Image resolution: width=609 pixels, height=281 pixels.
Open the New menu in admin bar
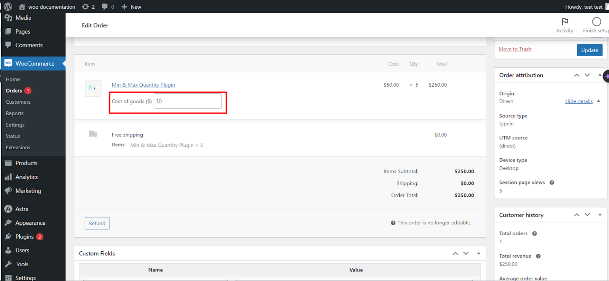pyautogui.click(x=131, y=6)
